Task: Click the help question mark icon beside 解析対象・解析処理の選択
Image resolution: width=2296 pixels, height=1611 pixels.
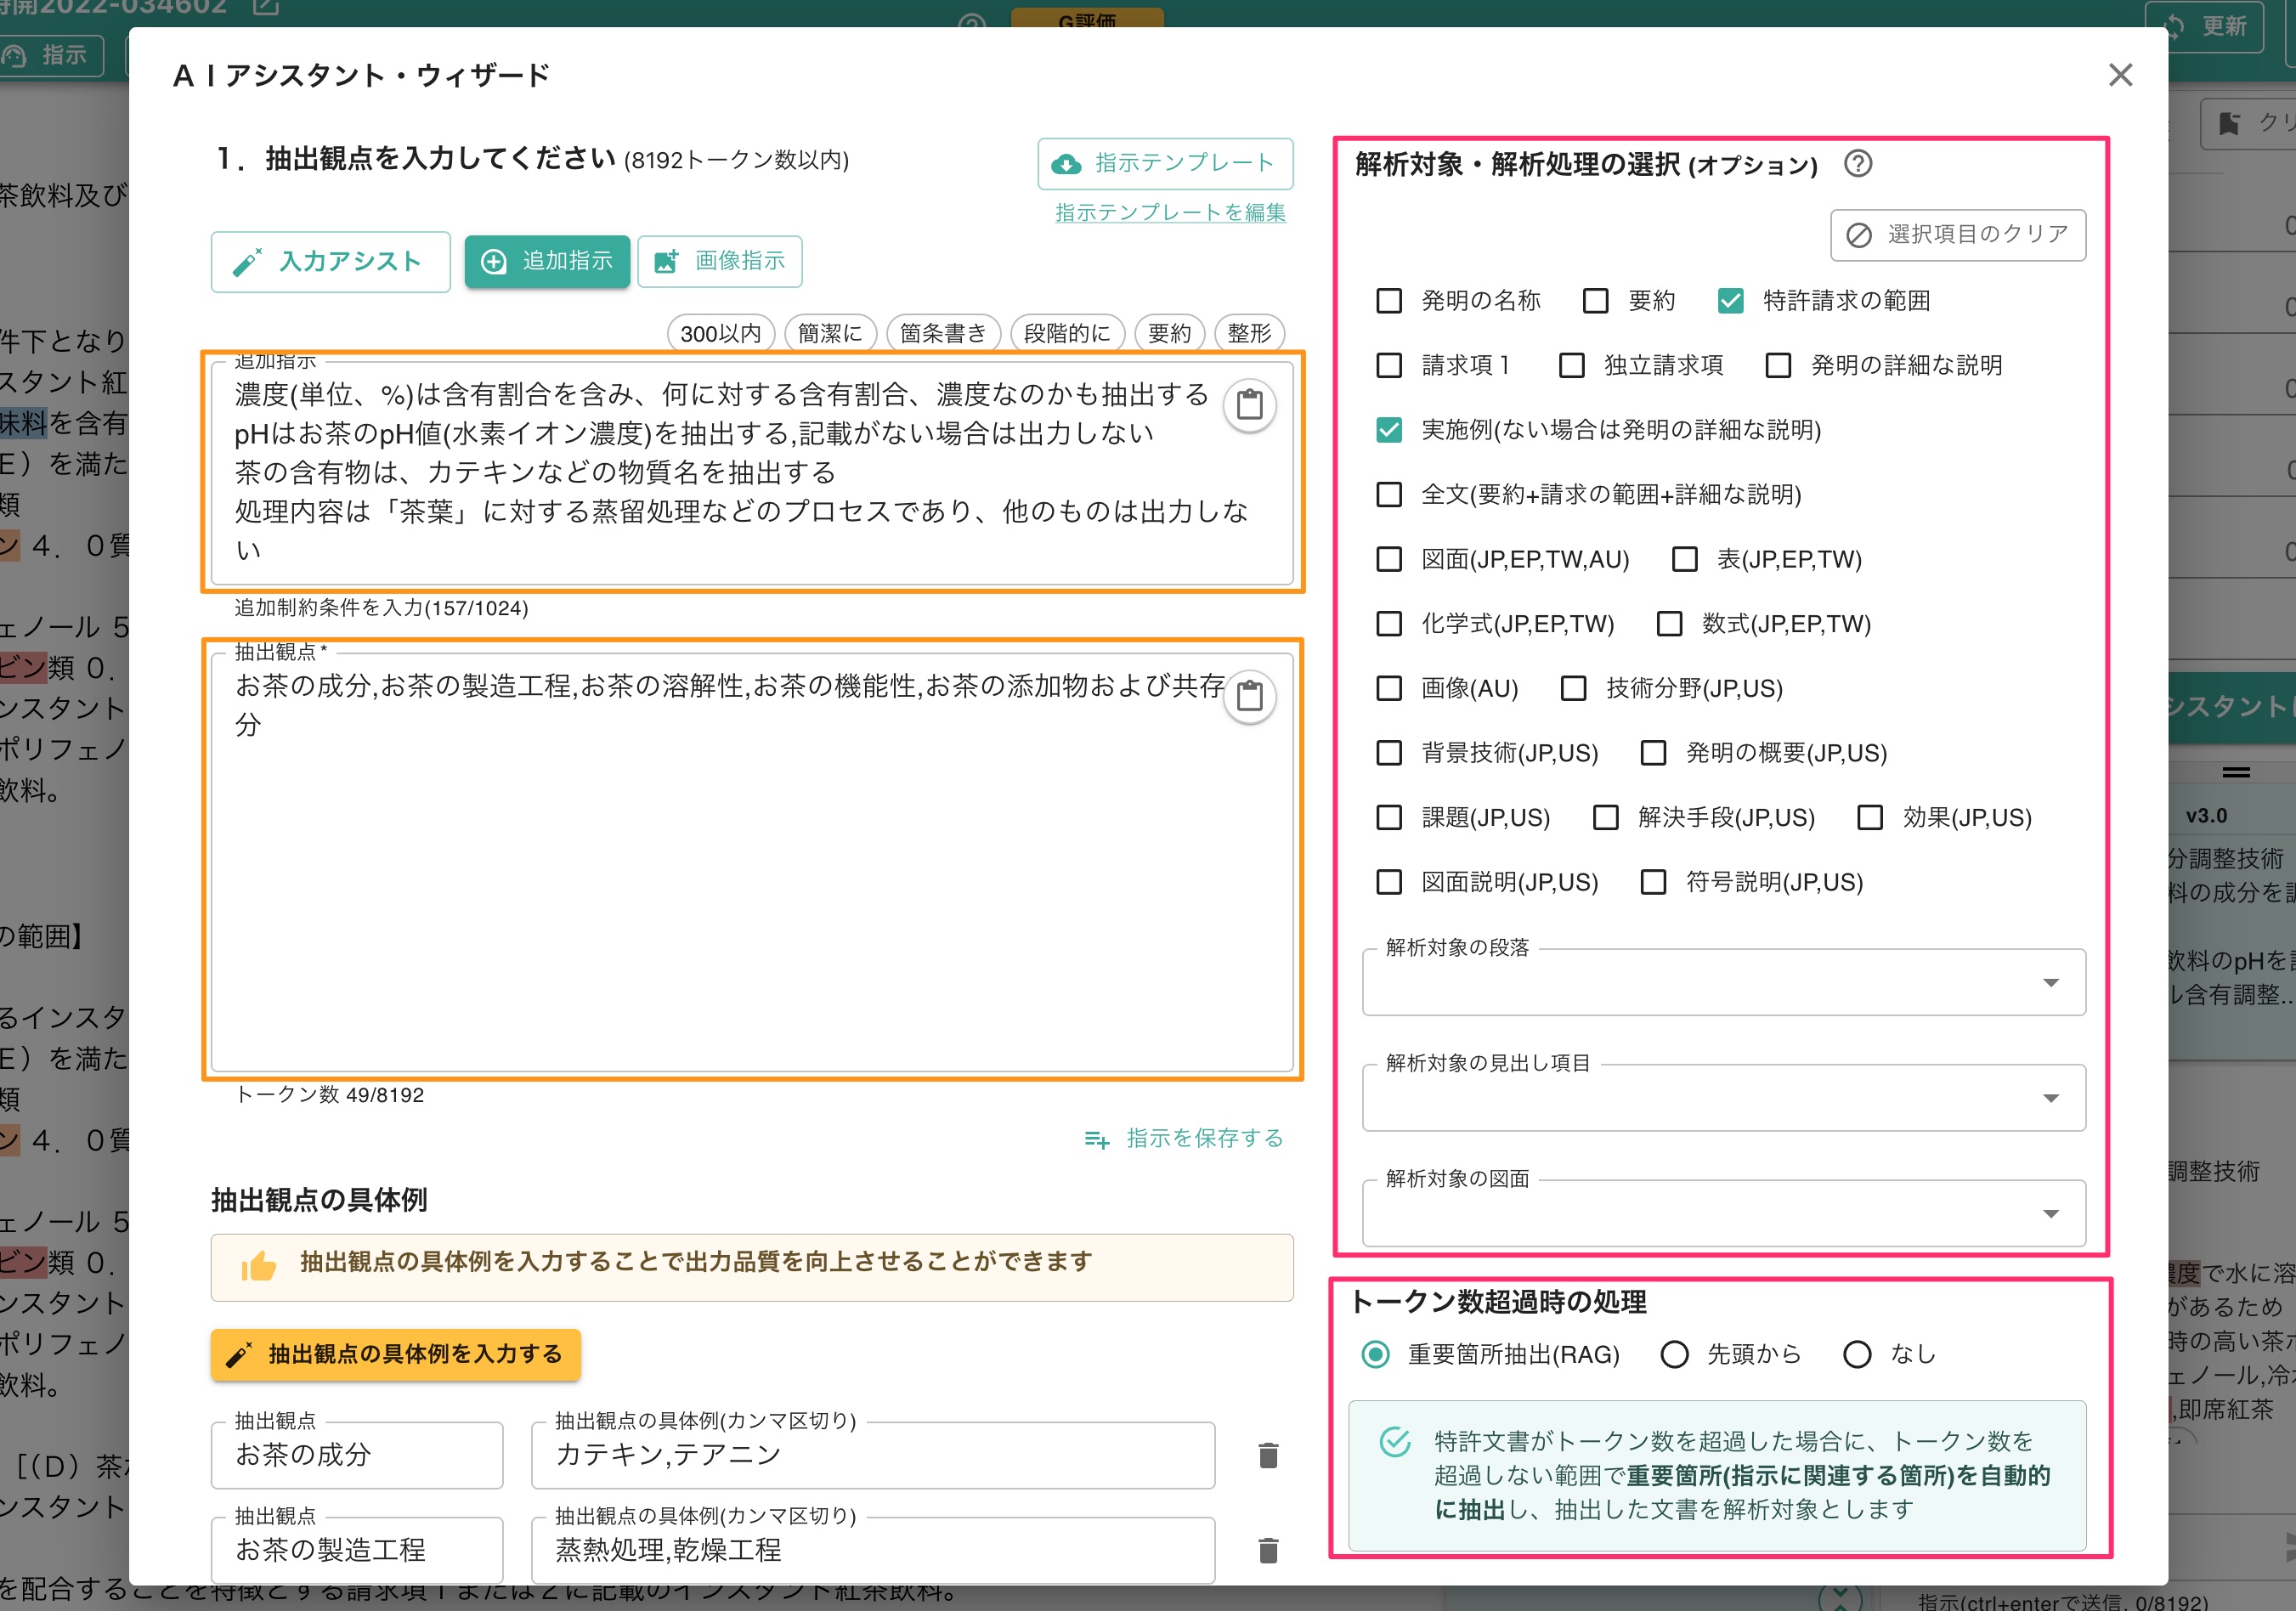Action: tap(1857, 163)
